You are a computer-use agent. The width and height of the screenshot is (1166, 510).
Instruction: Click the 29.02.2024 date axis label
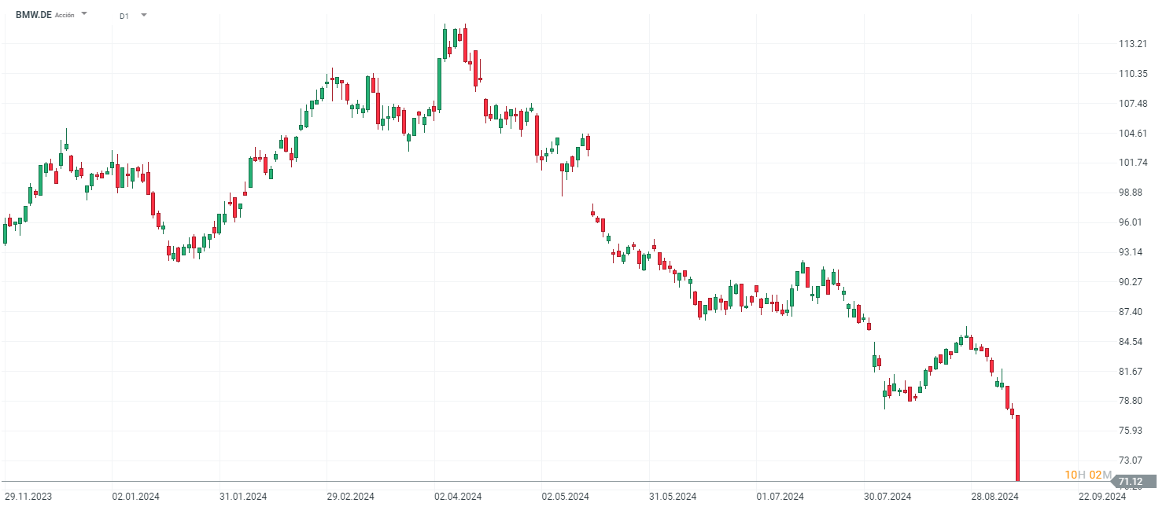351,497
